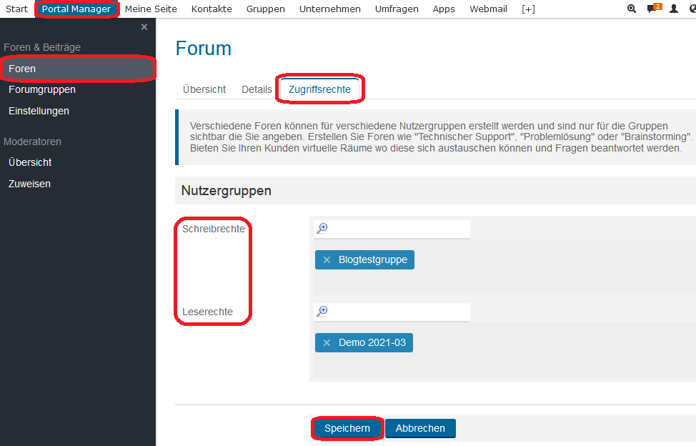Open the user profile icon
696x446 pixels.
coord(673,9)
